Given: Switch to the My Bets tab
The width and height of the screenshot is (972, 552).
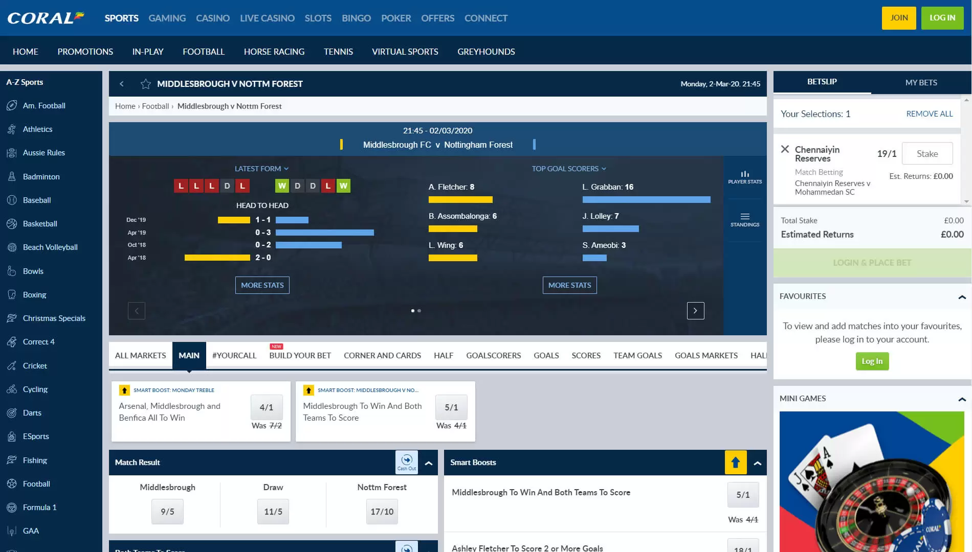Looking at the screenshot, I should (921, 82).
